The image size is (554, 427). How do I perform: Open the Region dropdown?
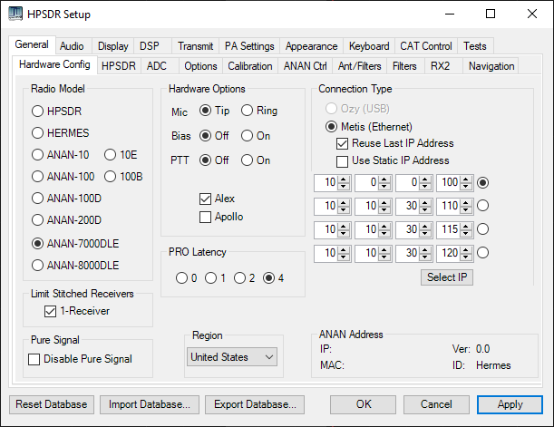232,357
